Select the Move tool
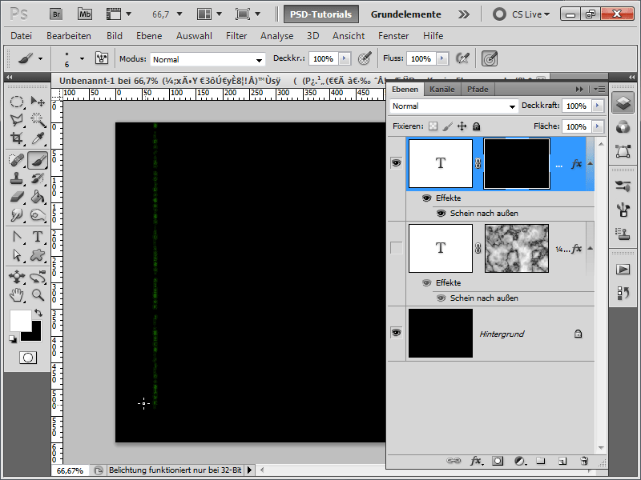Screen dimensions: 641x480 pyautogui.click(x=38, y=102)
